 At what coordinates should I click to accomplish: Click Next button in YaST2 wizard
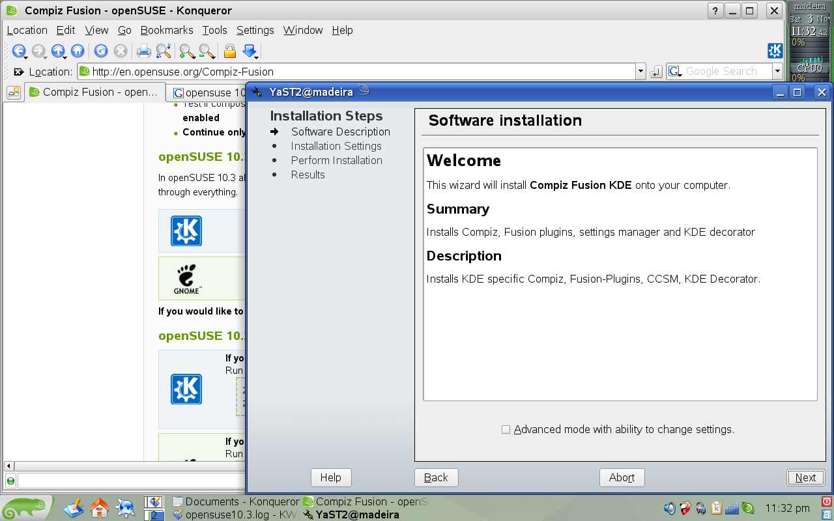[805, 477]
